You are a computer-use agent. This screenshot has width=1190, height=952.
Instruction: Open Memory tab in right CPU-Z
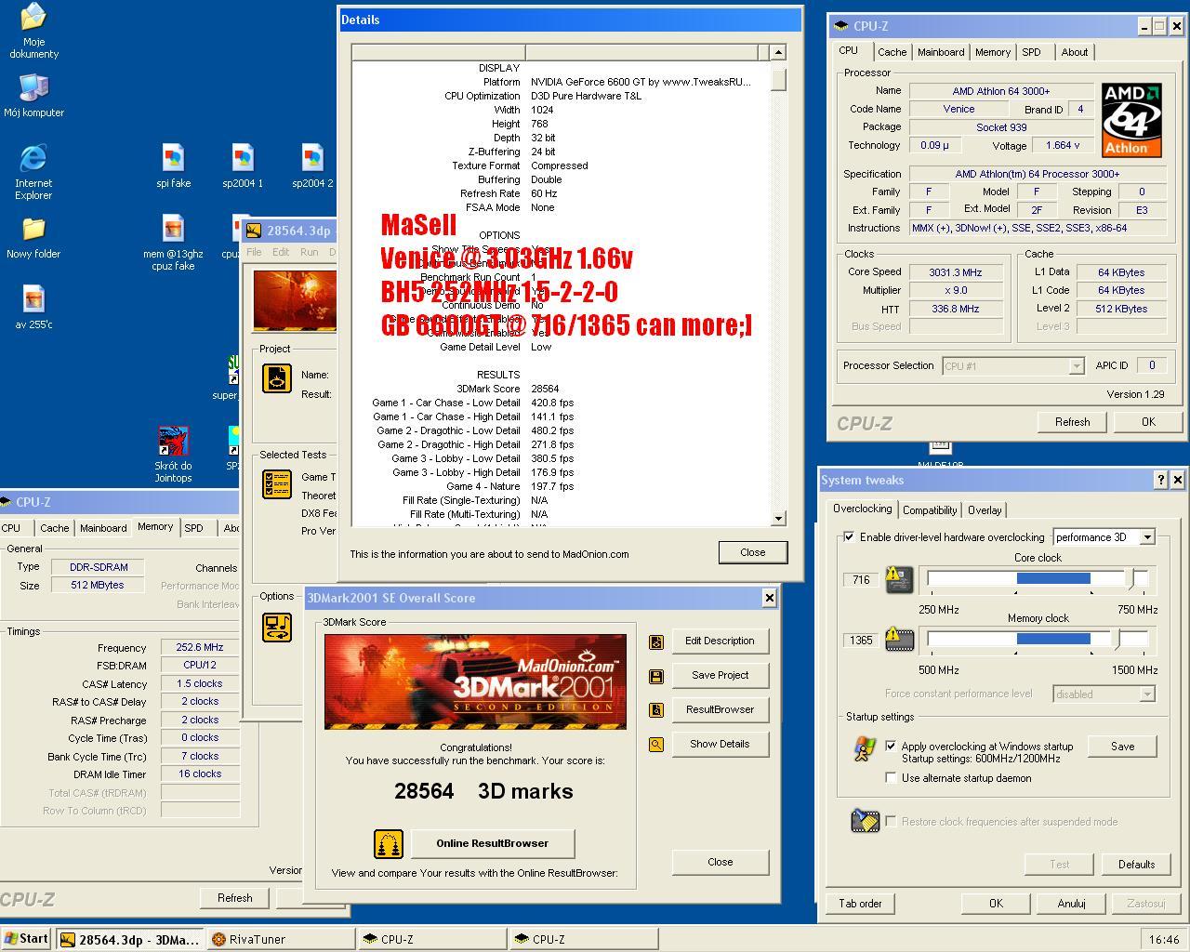[993, 53]
